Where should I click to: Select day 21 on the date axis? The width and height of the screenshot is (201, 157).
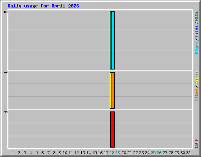[x=130, y=153]
